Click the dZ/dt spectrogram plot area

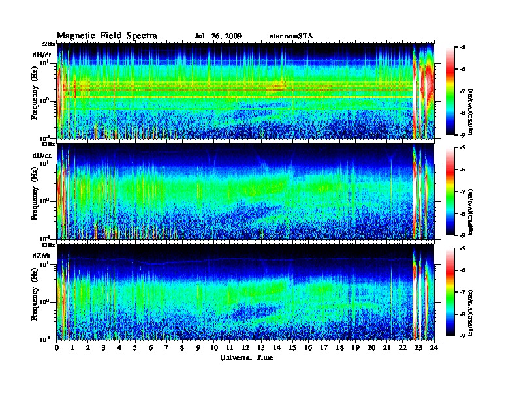246,292
